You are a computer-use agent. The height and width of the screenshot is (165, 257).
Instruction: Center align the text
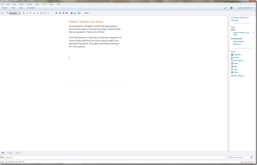[60, 13]
